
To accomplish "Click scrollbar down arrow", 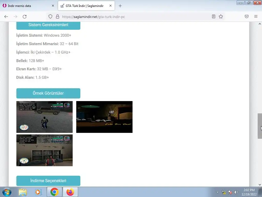I will (260, 185).
